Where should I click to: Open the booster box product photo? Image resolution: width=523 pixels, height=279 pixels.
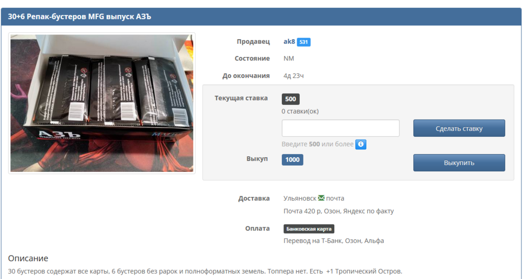[102, 103]
